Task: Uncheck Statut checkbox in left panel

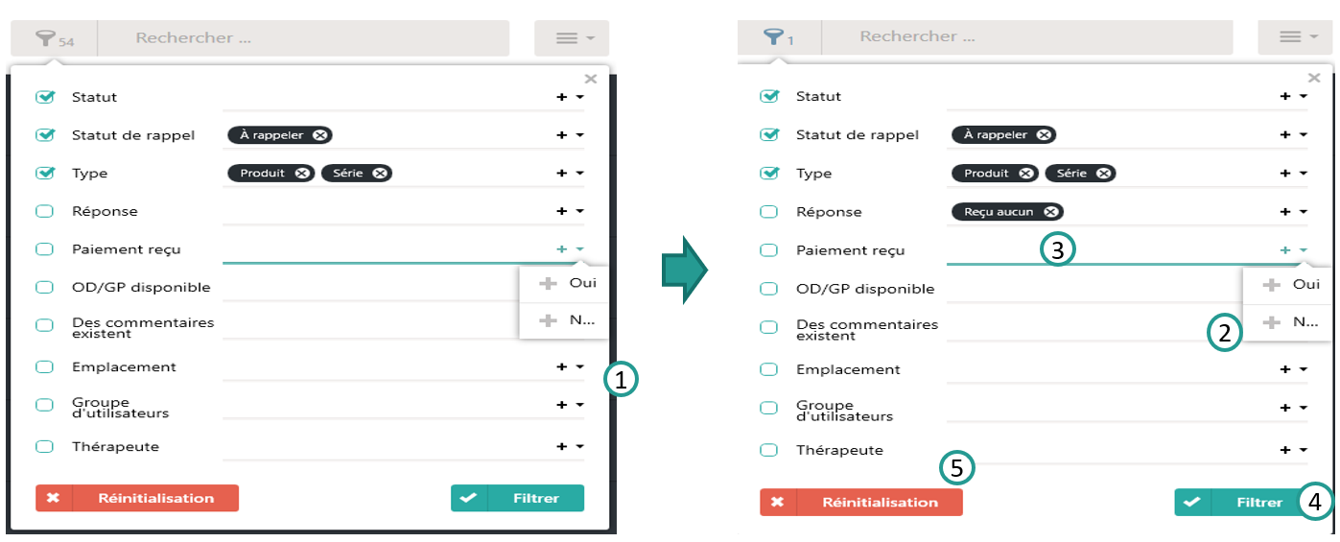Action: click(44, 97)
